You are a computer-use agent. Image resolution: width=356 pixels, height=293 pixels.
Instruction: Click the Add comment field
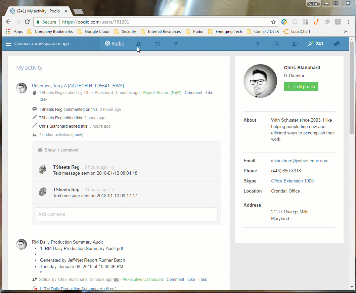click(x=127, y=214)
